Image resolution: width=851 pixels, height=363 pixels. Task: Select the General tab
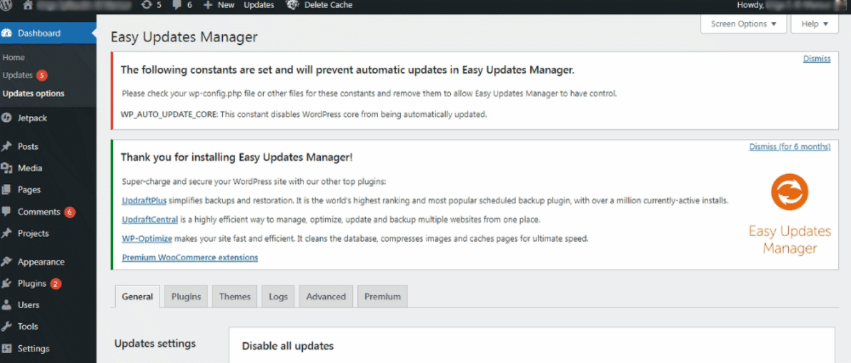tap(137, 296)
